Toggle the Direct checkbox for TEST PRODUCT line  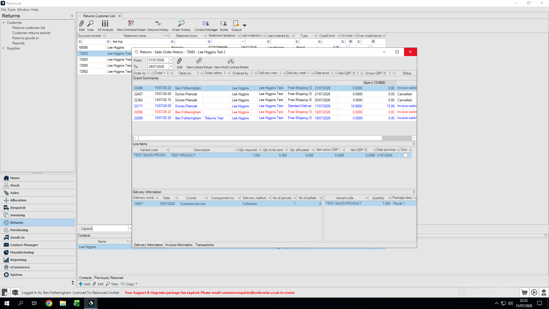pyautogui.click(x=405, y=155)
